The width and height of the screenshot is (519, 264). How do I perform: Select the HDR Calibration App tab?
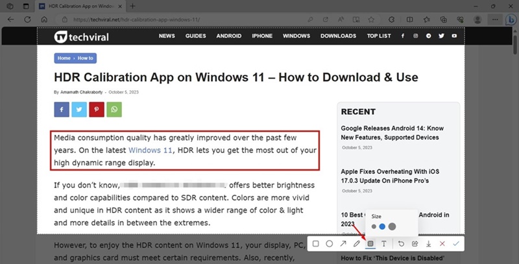80,6
